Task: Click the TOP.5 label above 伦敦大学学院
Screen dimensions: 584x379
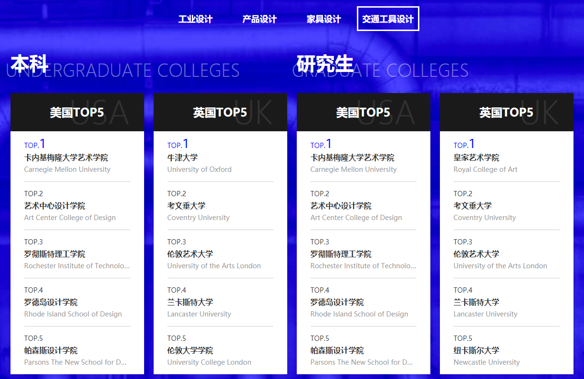Action: (177, 338)
